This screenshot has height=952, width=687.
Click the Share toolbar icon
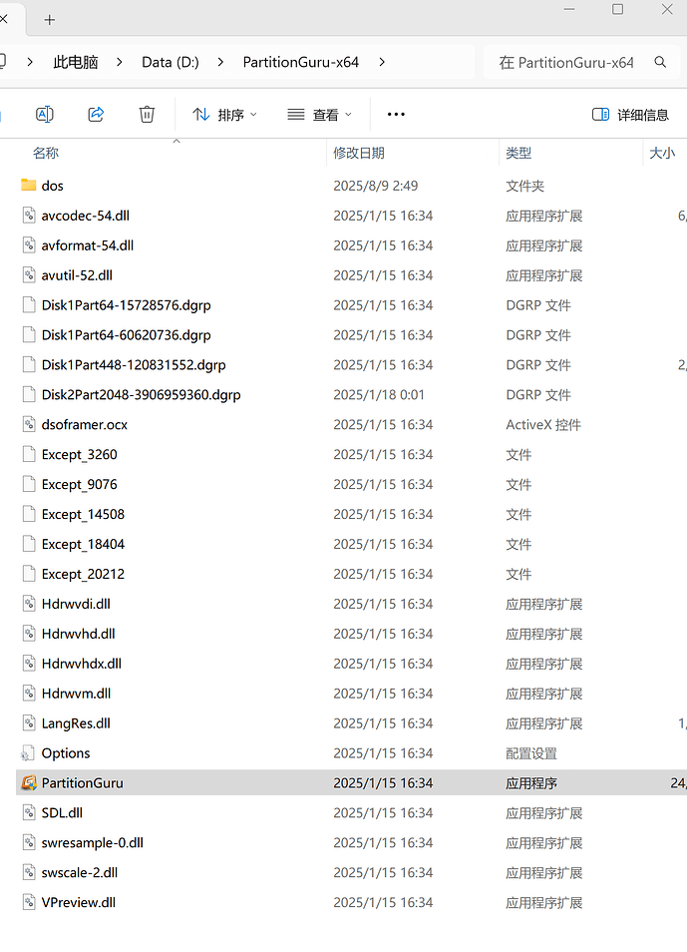(96, 114)
